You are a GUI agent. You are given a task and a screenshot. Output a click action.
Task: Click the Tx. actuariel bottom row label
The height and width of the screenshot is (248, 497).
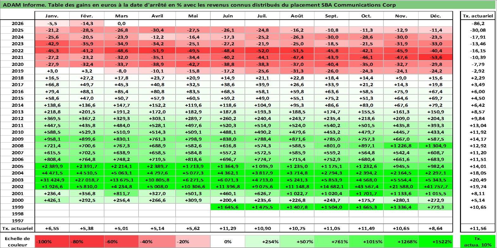pyautogui.click(x=17, y=228)
